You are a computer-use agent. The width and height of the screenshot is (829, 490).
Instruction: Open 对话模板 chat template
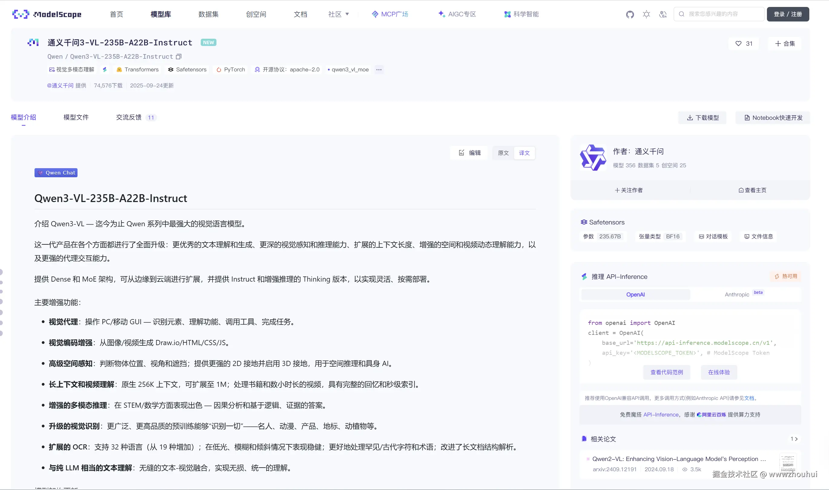click(x=713, y=237)
